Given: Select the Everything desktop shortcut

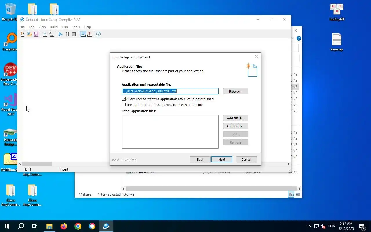Looking at the screenshot, I should pos(10,42).
